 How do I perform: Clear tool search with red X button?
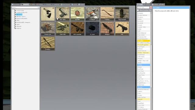click(x=151, y=8)
